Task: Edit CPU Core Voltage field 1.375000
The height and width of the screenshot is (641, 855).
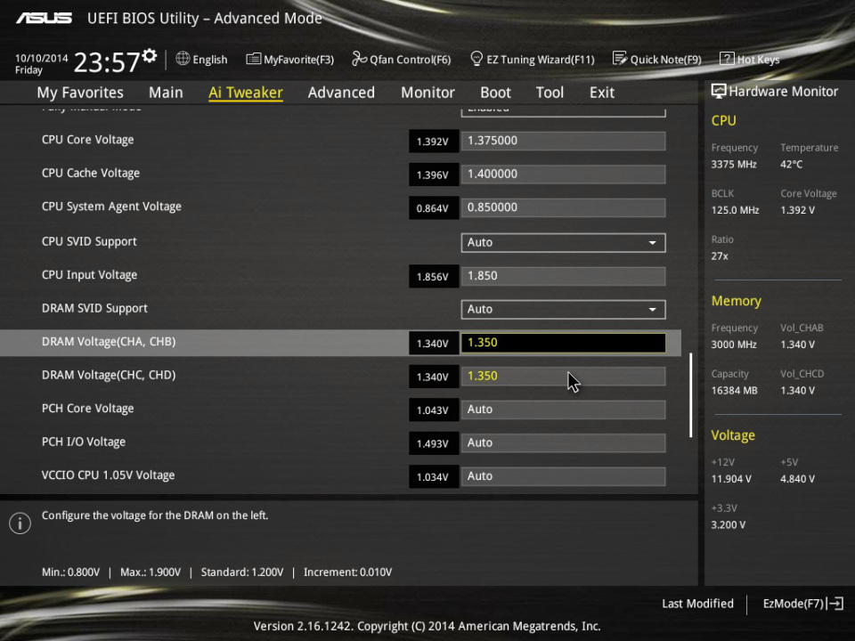Action: tap(563, 141)
